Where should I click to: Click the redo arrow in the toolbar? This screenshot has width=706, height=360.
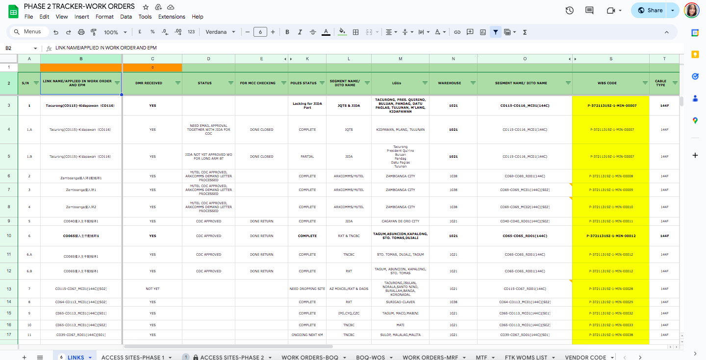pyautogui.click(x=69, y=32)
